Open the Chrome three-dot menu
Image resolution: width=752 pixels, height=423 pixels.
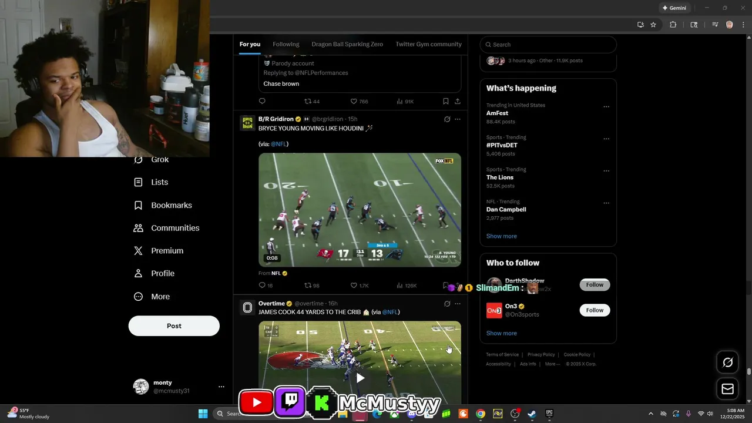[x=743, y=25]
